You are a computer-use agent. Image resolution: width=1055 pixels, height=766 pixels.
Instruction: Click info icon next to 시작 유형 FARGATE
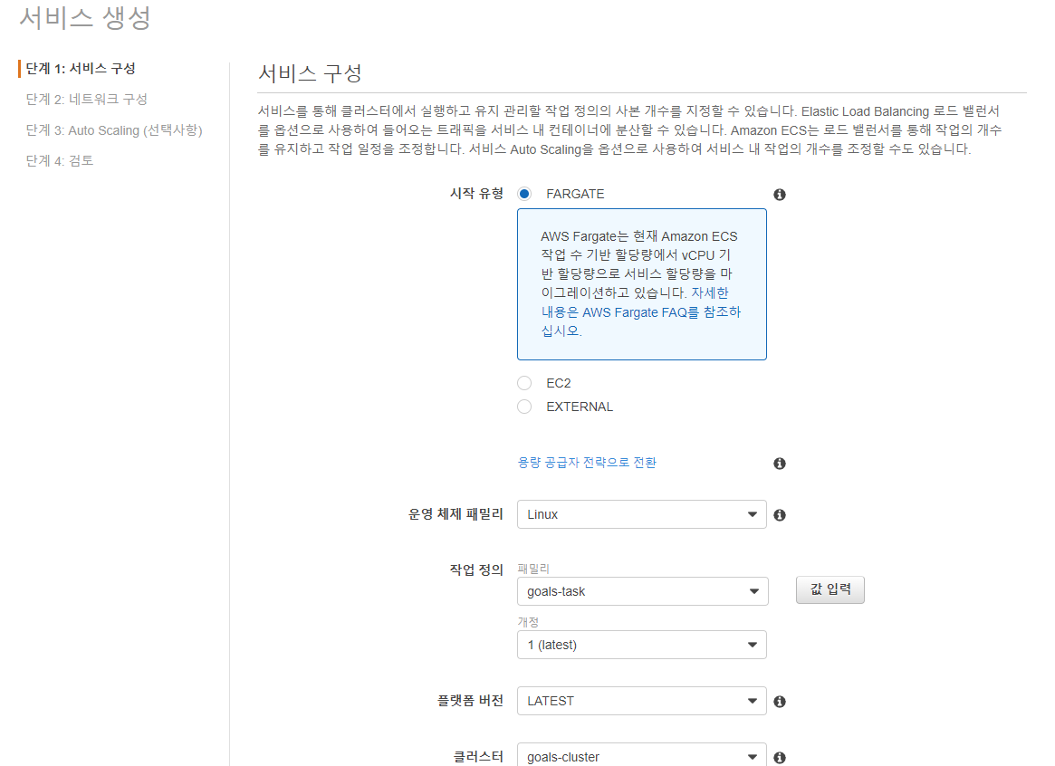click(x=779, y=195)
